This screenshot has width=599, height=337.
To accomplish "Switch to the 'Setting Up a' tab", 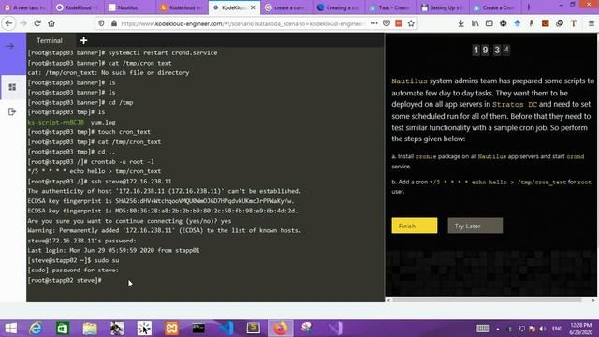I will [442, 7].
